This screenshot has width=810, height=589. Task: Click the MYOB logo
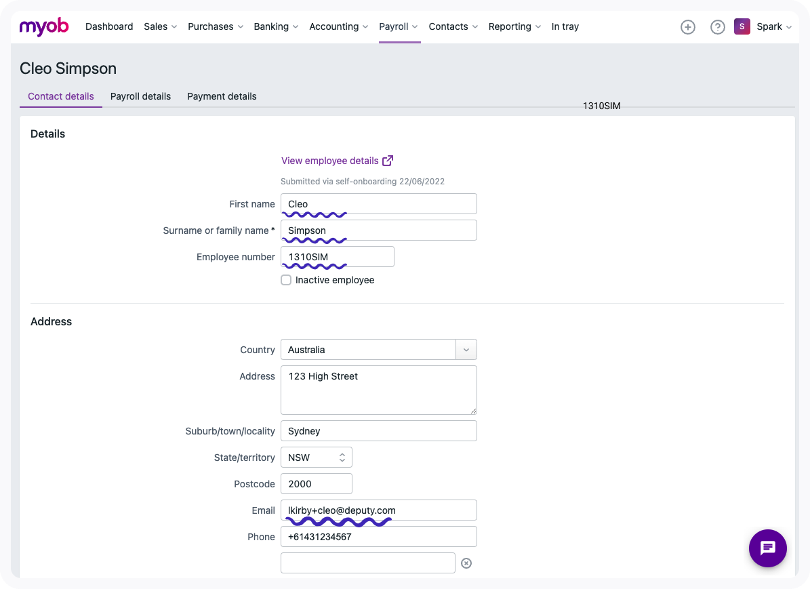point(43,26)
